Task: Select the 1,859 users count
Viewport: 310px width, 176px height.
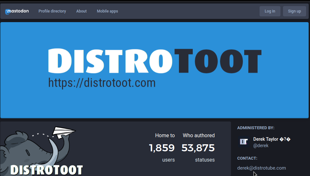Action: tap(162, 148)
